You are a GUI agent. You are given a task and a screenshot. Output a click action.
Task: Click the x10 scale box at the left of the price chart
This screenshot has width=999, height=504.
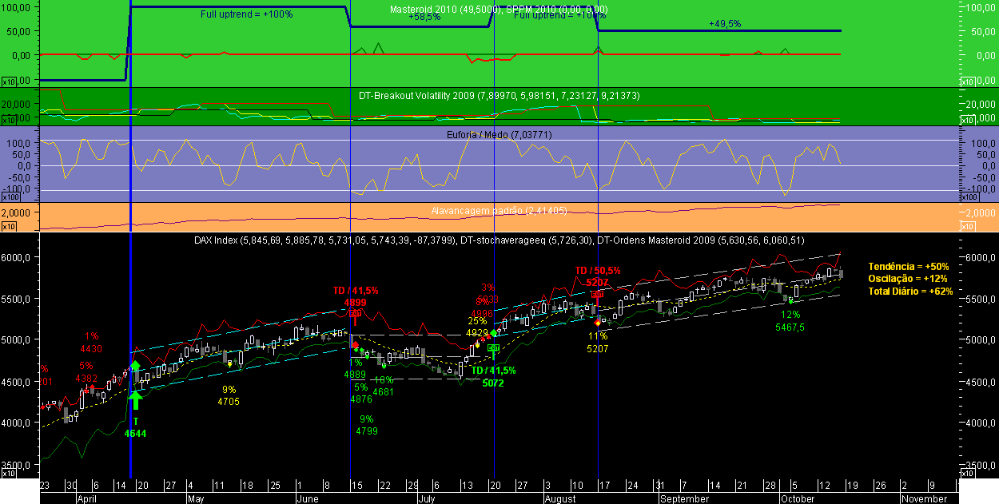[x=10, y=474]
